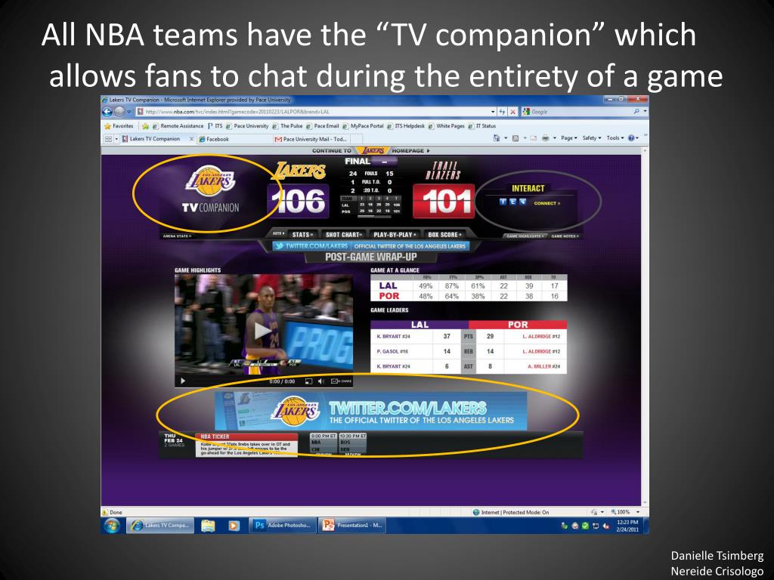The width and height of the screenshot is (774, 580).
Task: Toggle video fullscreen icon
Action: (308, 381)
